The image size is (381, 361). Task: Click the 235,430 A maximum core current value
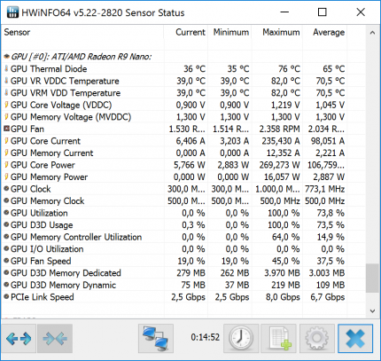point(281,141)
